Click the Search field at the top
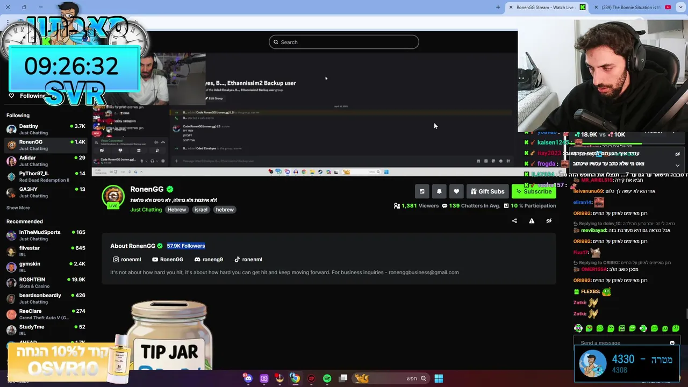The width and height of the screenshot is (688, 387). 344,42
